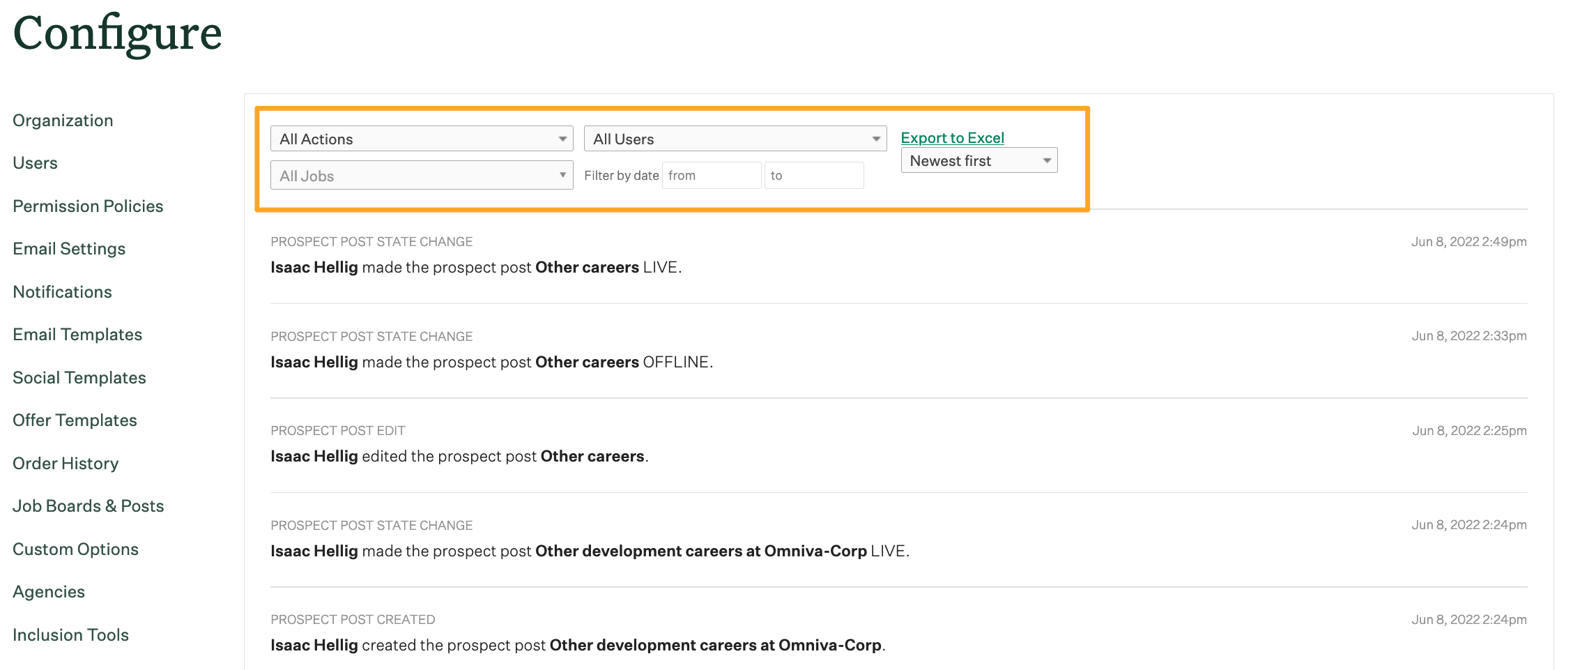This screenshot has width=1573, height=670.
Task: Change sort order via Newest first dropdown
Action: (979, 160)
